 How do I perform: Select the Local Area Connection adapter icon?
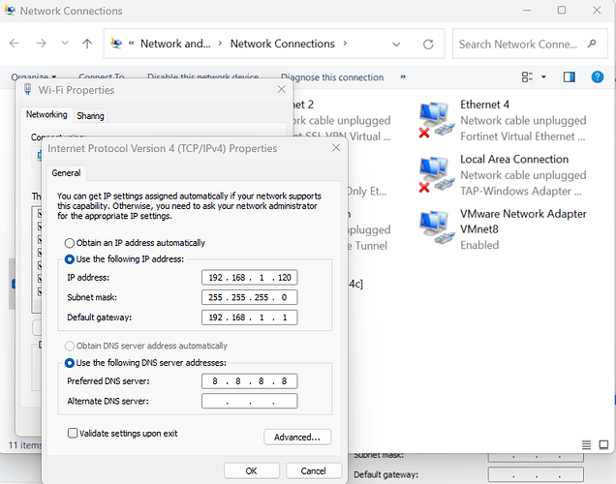[x=436, y=174]
